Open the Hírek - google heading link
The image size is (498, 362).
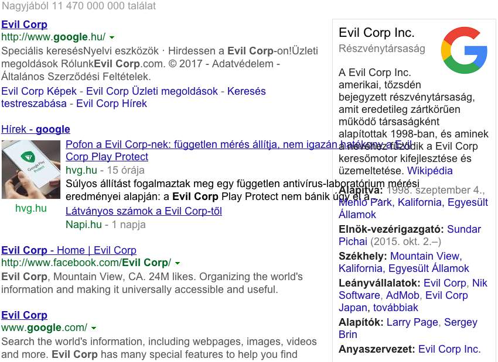click(x=36, y=129)
